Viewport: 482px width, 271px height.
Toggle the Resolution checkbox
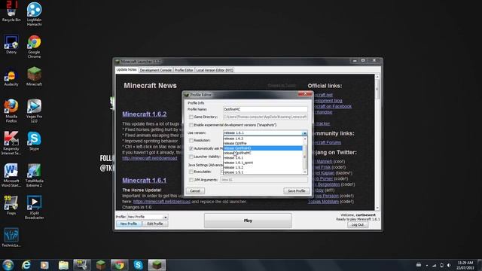pyautogui.click(x=191, y=141)
